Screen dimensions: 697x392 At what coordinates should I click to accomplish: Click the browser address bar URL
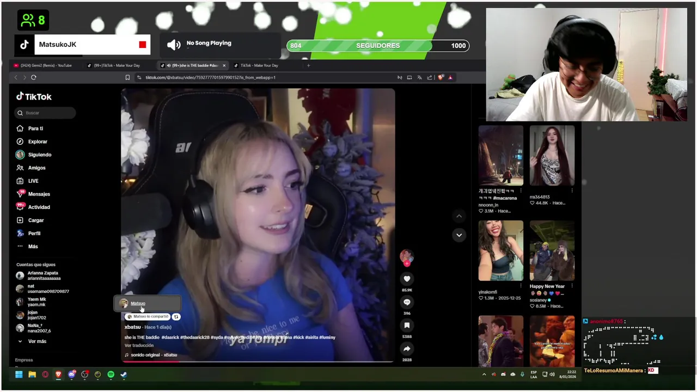tap(210, 77)
